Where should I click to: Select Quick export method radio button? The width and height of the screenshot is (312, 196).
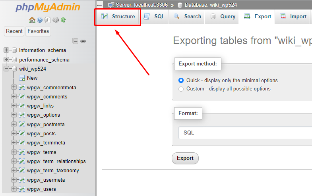click(x=181, y=81)
